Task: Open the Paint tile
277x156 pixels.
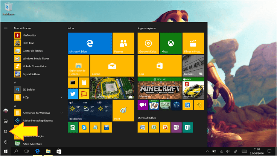Action: click(x=123, y=111)
